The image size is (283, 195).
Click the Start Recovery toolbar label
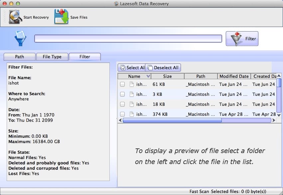(36, 17)
